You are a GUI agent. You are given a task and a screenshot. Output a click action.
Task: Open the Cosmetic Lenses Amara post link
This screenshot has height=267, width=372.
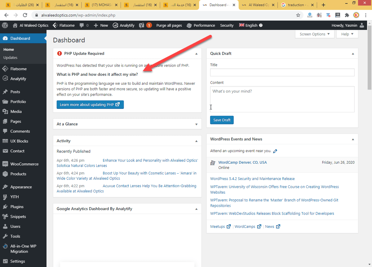(x=126, y=176)
